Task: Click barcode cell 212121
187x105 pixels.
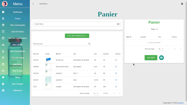Action: pos(36,60)
